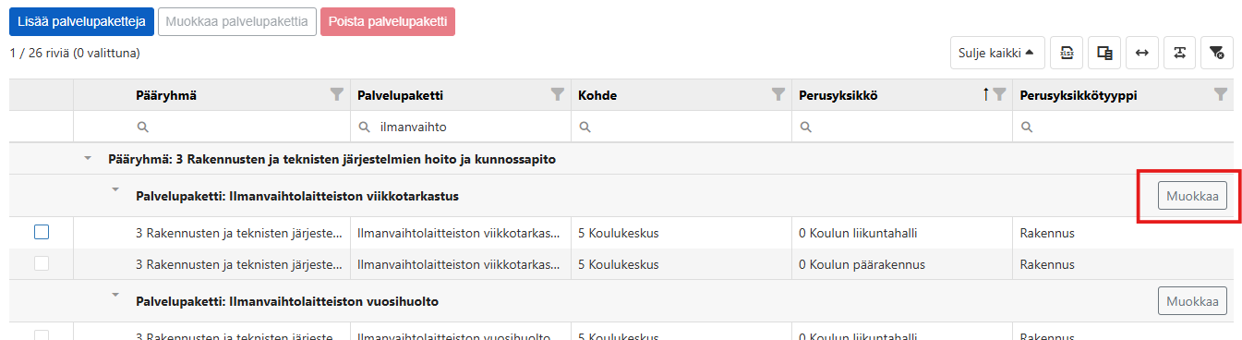This screenshot has width=1242, height=340.
Task: Click the Sulje kaikki dropdown button
Action: tap(997, 53)
